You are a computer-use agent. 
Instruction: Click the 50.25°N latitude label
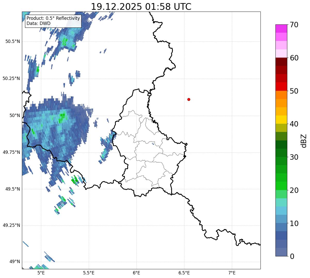click(x=11, y=78)
